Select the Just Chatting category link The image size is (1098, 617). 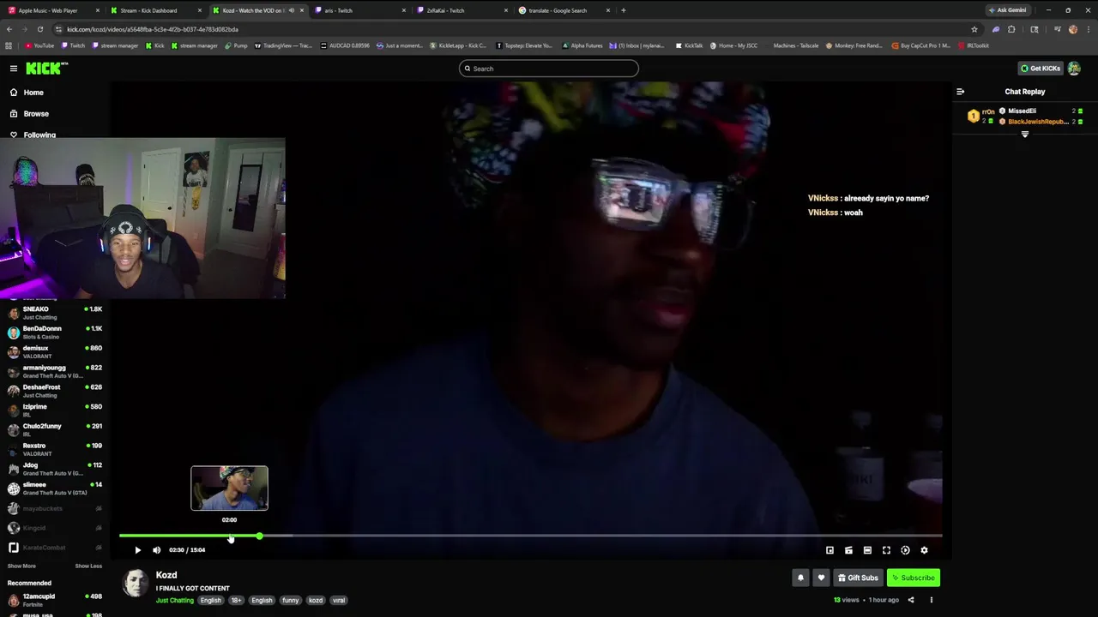pos(175,601)
